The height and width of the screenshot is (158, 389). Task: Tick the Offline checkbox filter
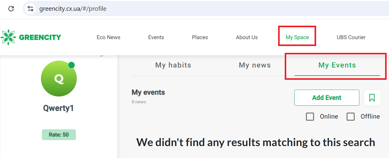coord(351,117)
